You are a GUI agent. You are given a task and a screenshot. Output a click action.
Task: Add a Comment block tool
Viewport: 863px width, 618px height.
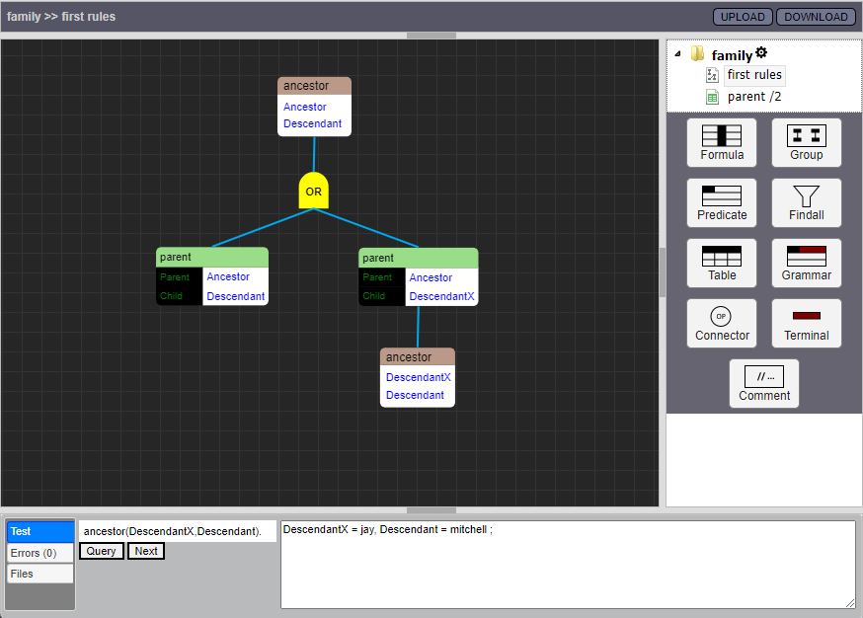(763, 383)
